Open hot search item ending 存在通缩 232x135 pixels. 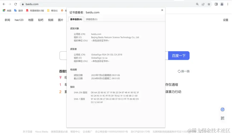172,85
